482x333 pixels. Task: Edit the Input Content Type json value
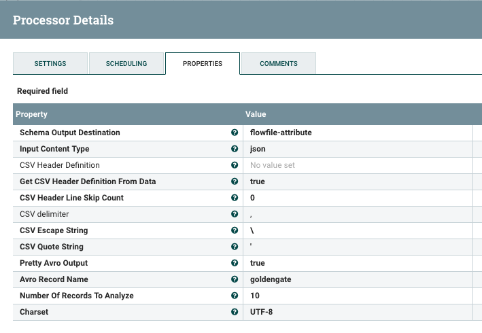click(358, 149)
